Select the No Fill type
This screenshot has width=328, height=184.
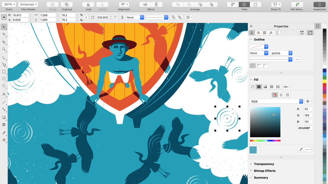pos(252,87)
